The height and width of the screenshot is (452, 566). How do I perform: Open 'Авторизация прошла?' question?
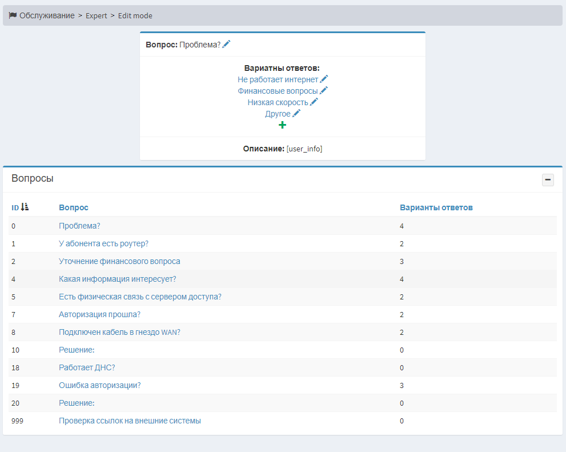99,314
